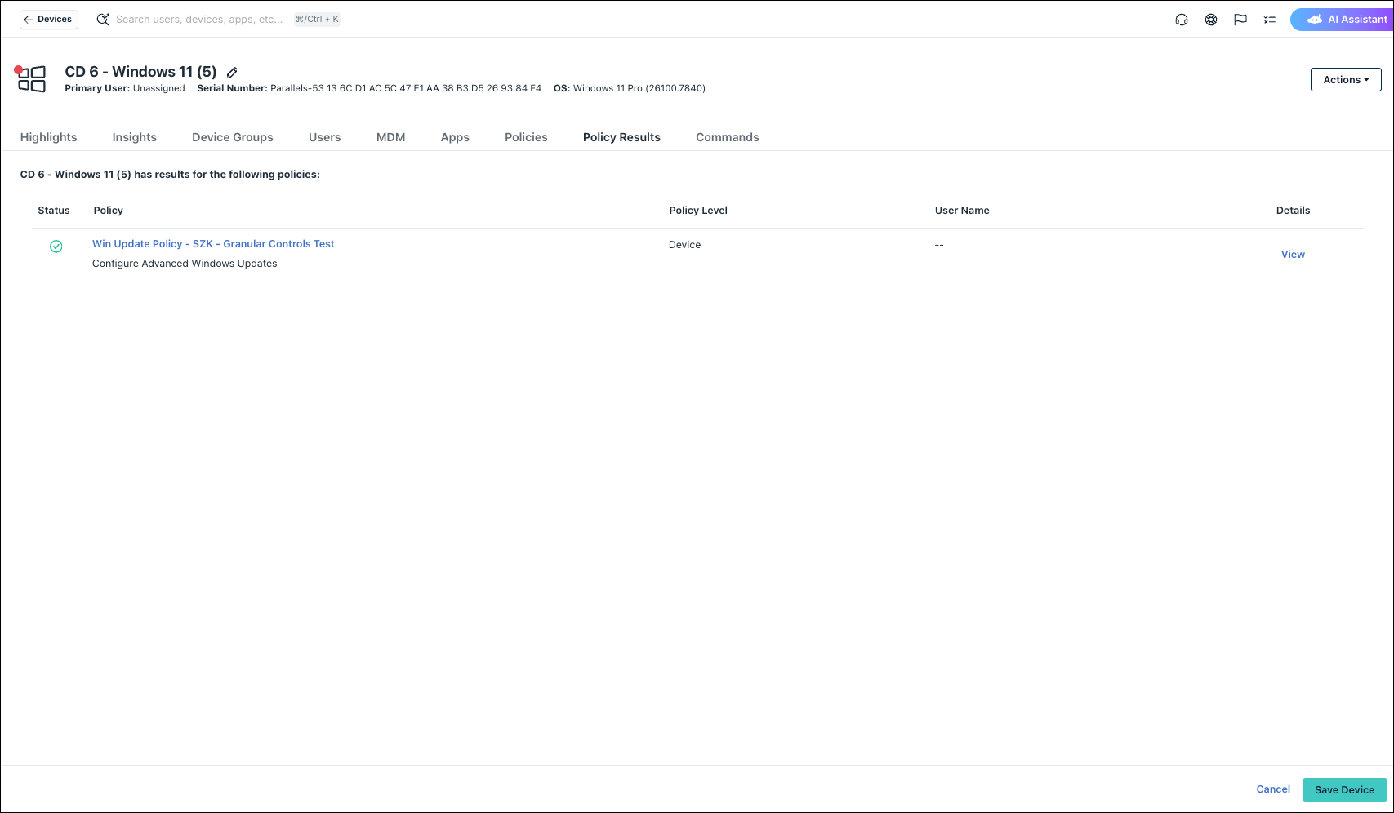
Task: Click the Status column header
Action: click(x=54, y=211)
